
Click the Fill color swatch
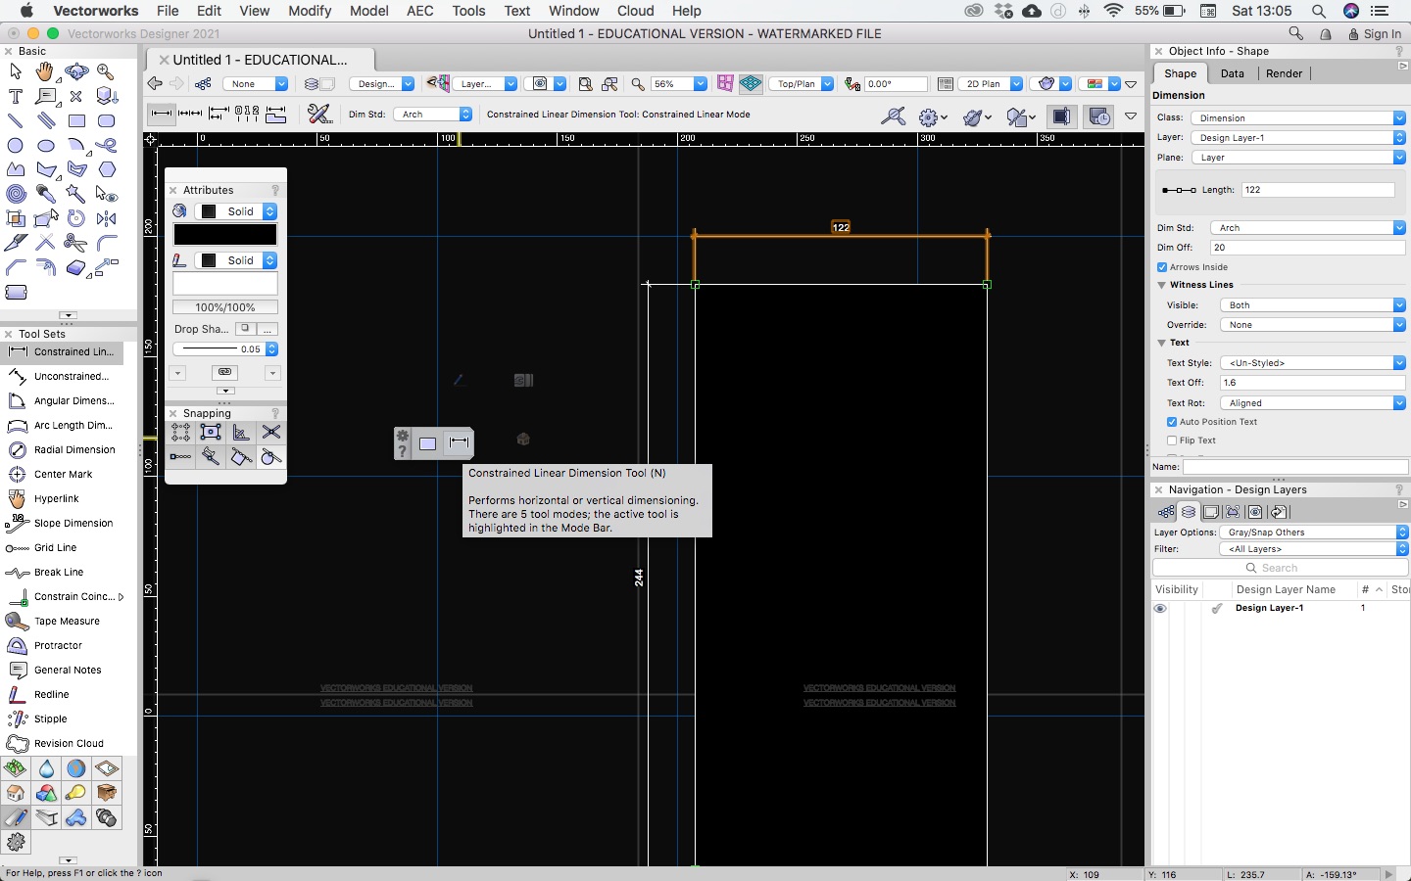tap(225, 235)
